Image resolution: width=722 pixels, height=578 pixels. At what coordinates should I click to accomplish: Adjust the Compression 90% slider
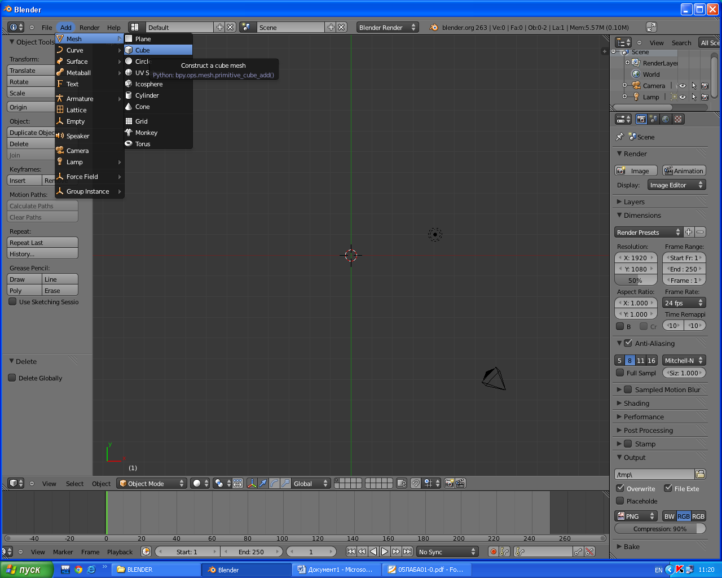tap(660, 528)
